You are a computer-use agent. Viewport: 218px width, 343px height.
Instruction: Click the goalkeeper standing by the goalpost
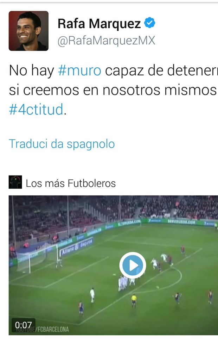click(59, 262)
